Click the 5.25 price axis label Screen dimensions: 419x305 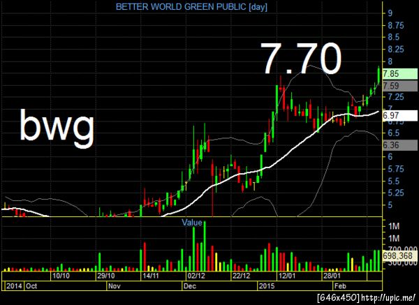(x=396, y=193)
